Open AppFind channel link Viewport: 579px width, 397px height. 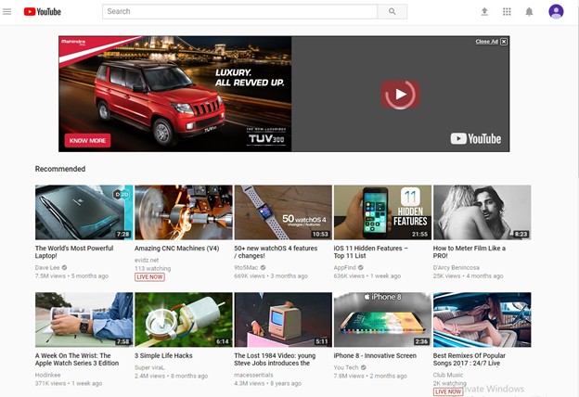pos(345,267)
